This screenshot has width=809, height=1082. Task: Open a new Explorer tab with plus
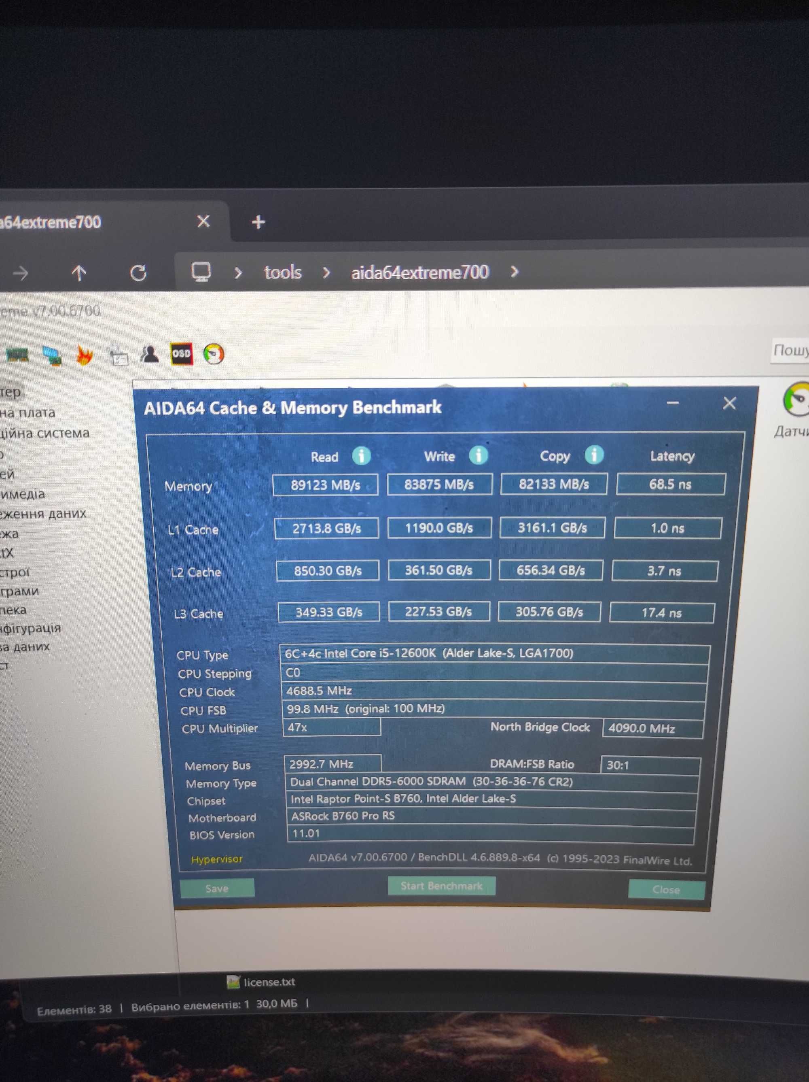click(258, 222)
